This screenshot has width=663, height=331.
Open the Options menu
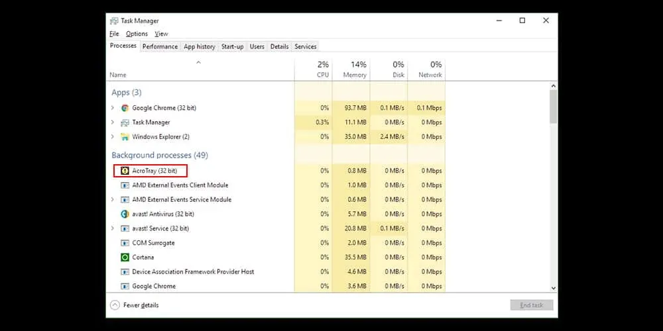click(137, 34)
